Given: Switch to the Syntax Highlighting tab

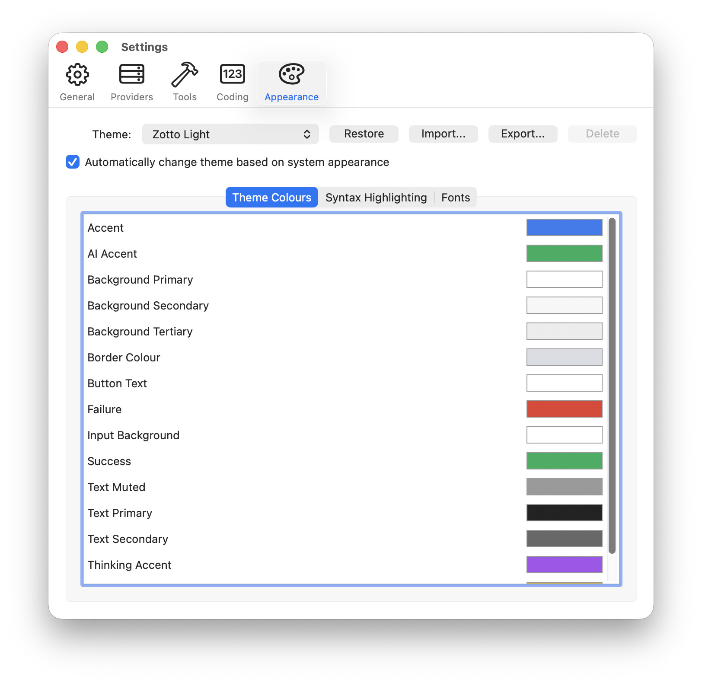Looking at the screenshot, I should point(376,198).
